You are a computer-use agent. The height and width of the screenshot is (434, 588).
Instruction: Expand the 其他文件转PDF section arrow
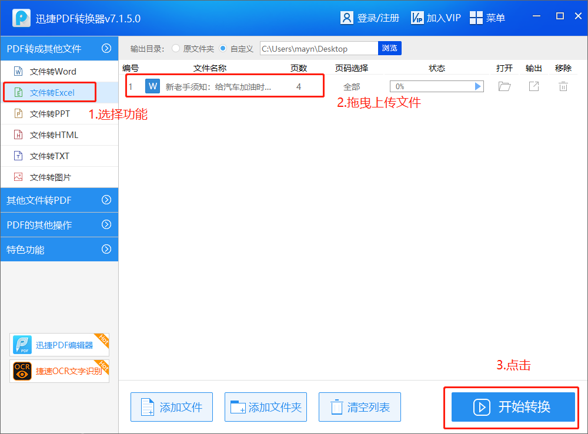click(106, 200)
